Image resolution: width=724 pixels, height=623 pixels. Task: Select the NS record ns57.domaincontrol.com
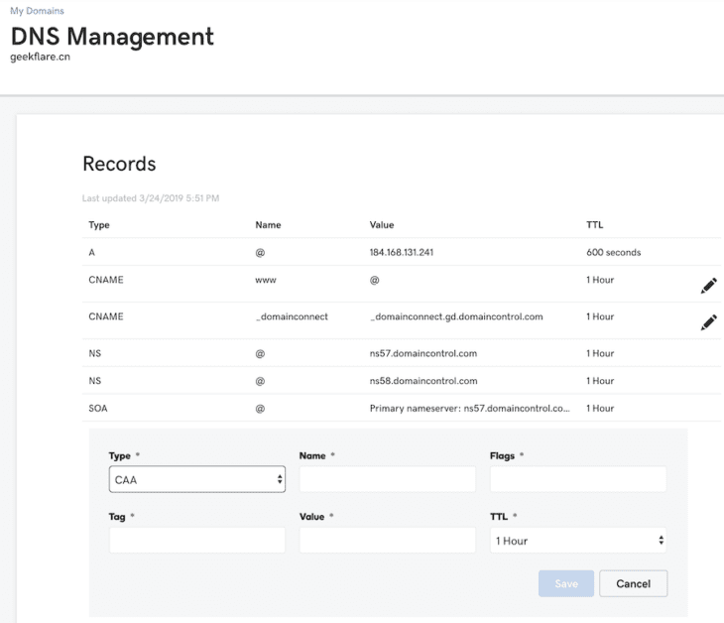coord(423,353)
